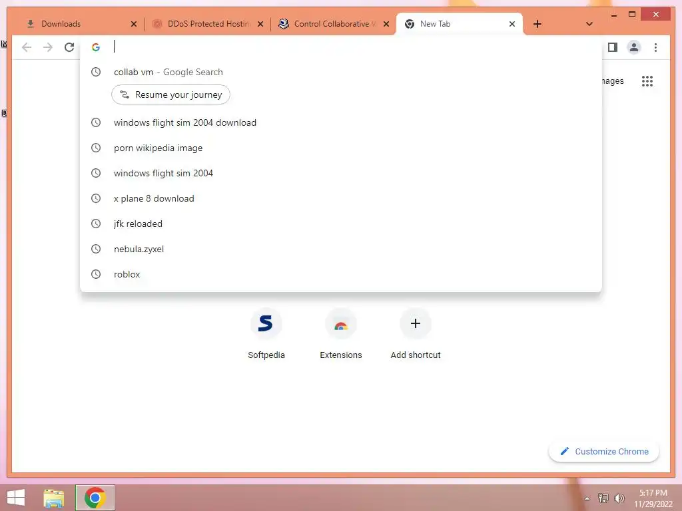
Task: Open the Images link at the top right
Action: click(x=611, y=81)
